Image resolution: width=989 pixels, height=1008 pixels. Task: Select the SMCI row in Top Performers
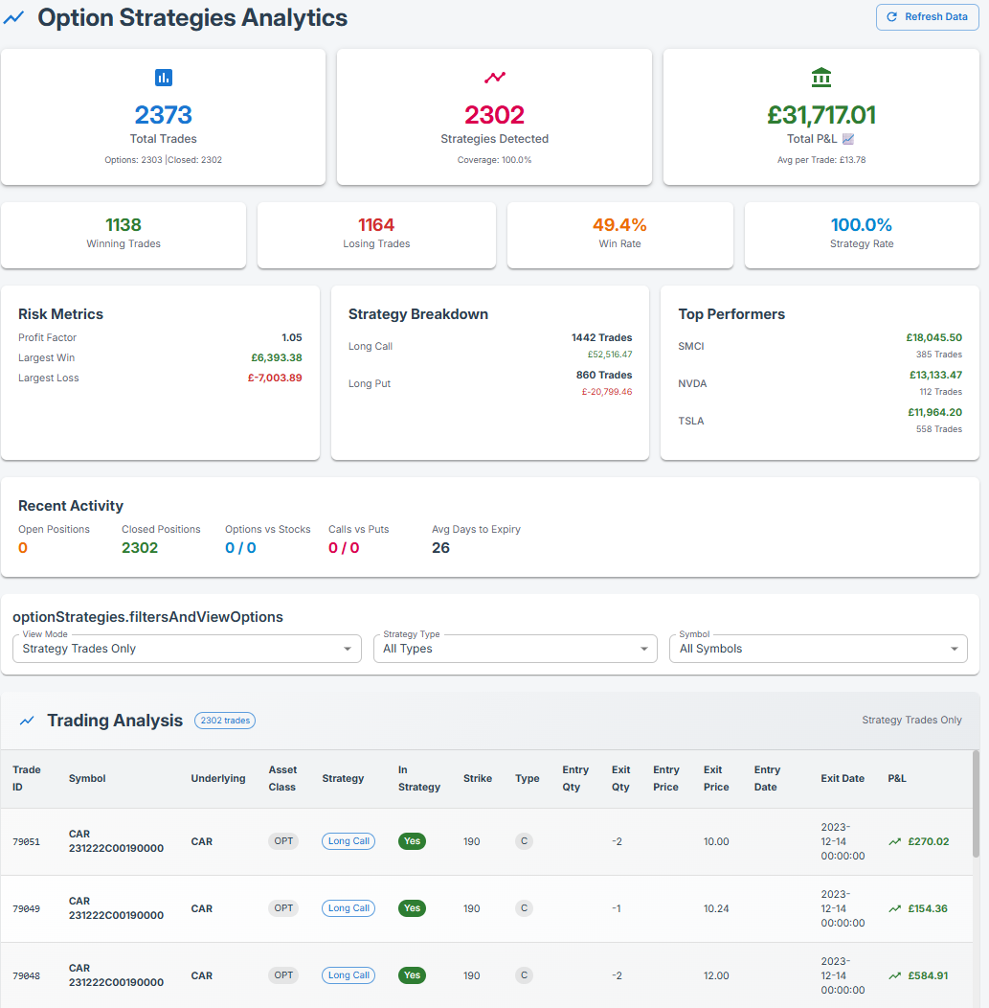(x=820, y=346)
